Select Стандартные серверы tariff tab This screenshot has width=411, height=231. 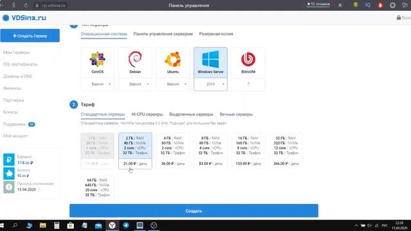(x=103, y=114)
